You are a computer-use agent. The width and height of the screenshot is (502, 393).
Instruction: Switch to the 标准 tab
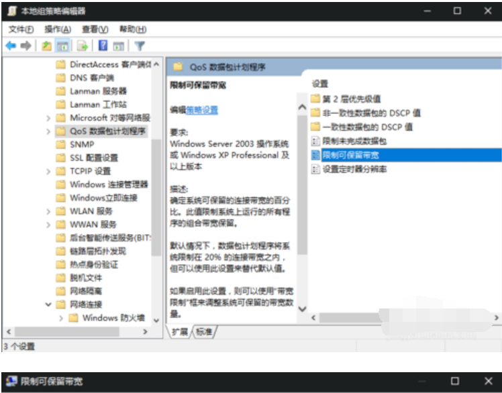click(x=204, y=332)
